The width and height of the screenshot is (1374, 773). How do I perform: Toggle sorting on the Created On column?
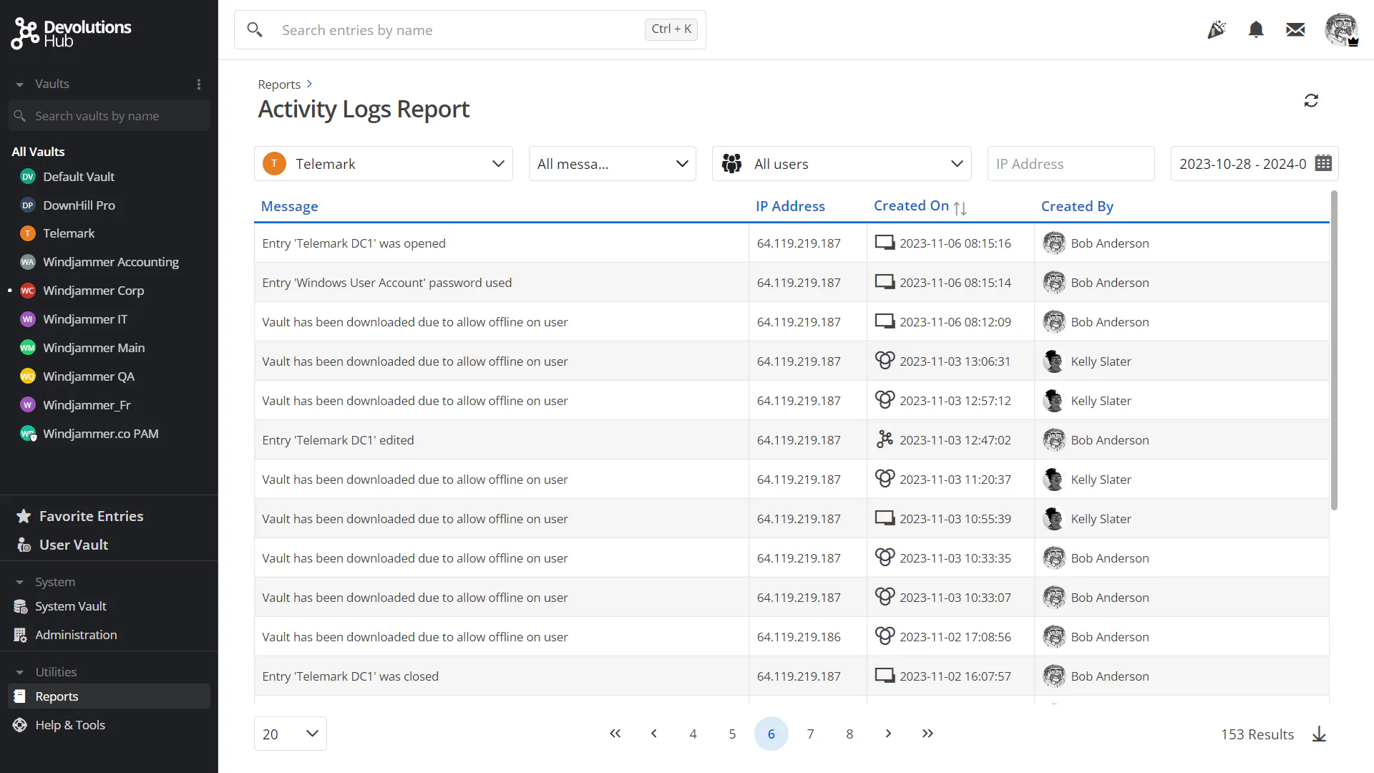(x=960, y=208)
